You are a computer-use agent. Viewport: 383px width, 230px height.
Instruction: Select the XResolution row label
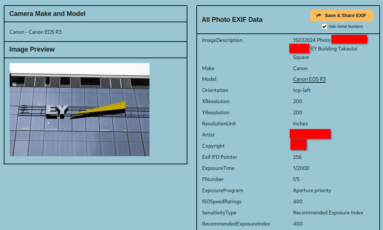click(x=216, y=101)
